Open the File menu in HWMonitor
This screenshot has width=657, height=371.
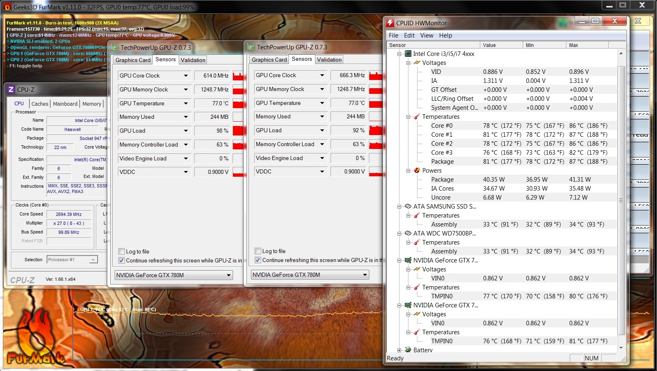tap(393, 36)
